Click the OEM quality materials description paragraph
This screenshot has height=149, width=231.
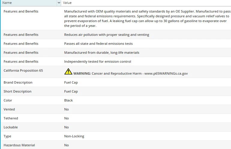pos(146,19)
